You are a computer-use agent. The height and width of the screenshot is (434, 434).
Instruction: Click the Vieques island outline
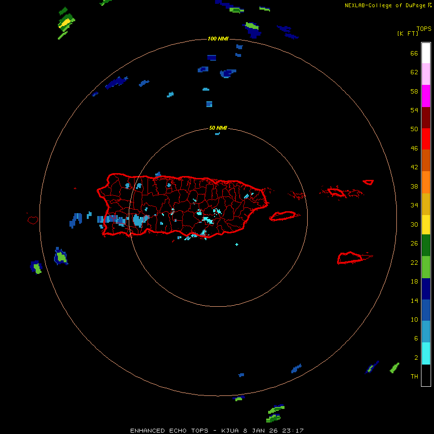(x=285, y=216)
